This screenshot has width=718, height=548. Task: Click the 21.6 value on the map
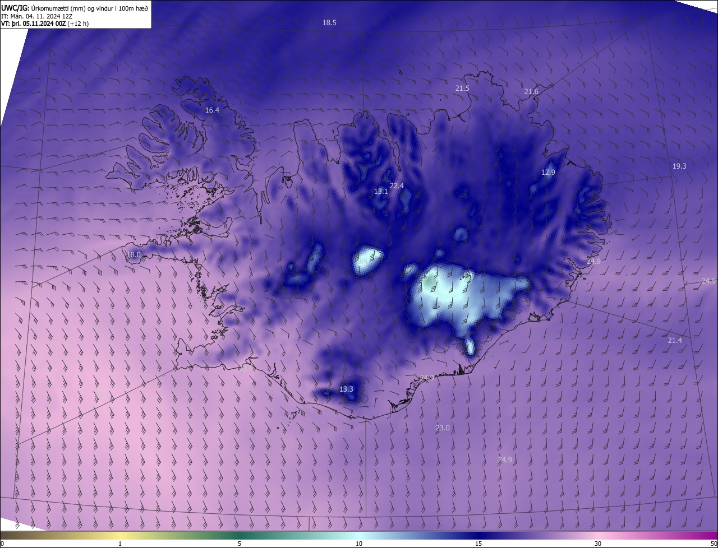click(531, 92)
